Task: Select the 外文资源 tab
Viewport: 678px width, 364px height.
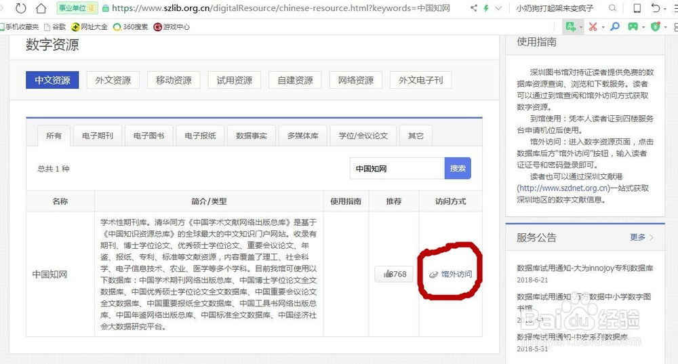Action: point(113,80)
